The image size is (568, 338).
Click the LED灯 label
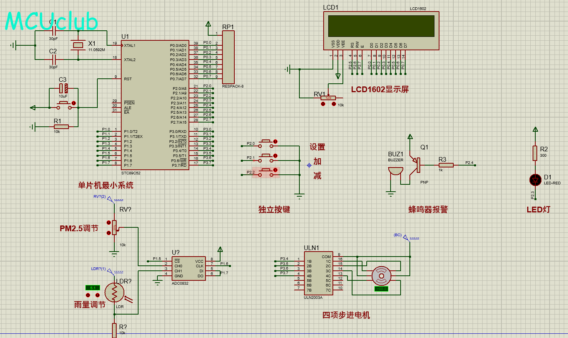538,210
